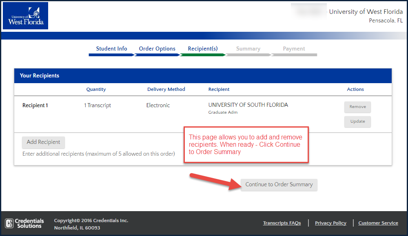Click the Delivery Method column header
This screenshot has width=408, height=236.
click(x=166, y=89)
